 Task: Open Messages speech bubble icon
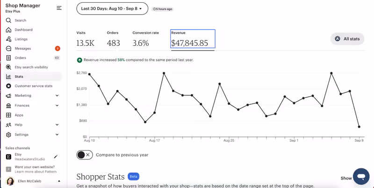pyautogui.click(x=8, y=49)
